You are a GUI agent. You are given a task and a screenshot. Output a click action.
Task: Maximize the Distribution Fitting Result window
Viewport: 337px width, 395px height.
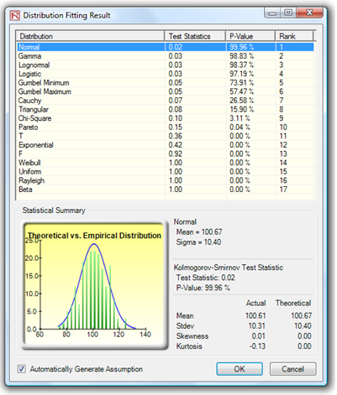tap(288, 13)
